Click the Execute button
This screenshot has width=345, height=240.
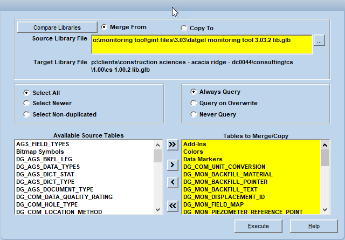point(258,226)
